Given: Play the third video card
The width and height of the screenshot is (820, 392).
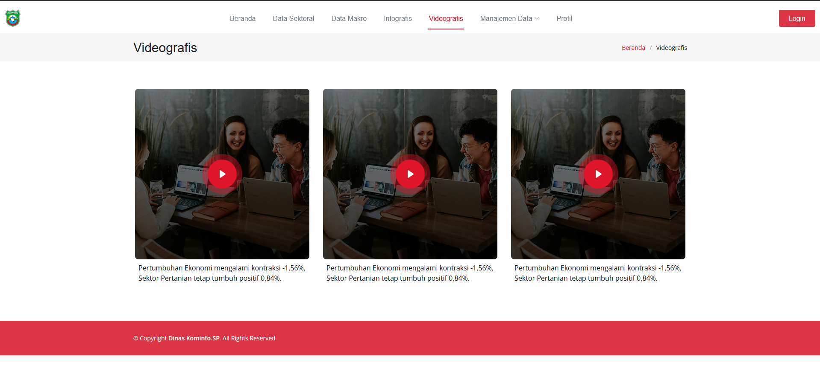Looking at the screenshot, I should click(x=598, y=174).
